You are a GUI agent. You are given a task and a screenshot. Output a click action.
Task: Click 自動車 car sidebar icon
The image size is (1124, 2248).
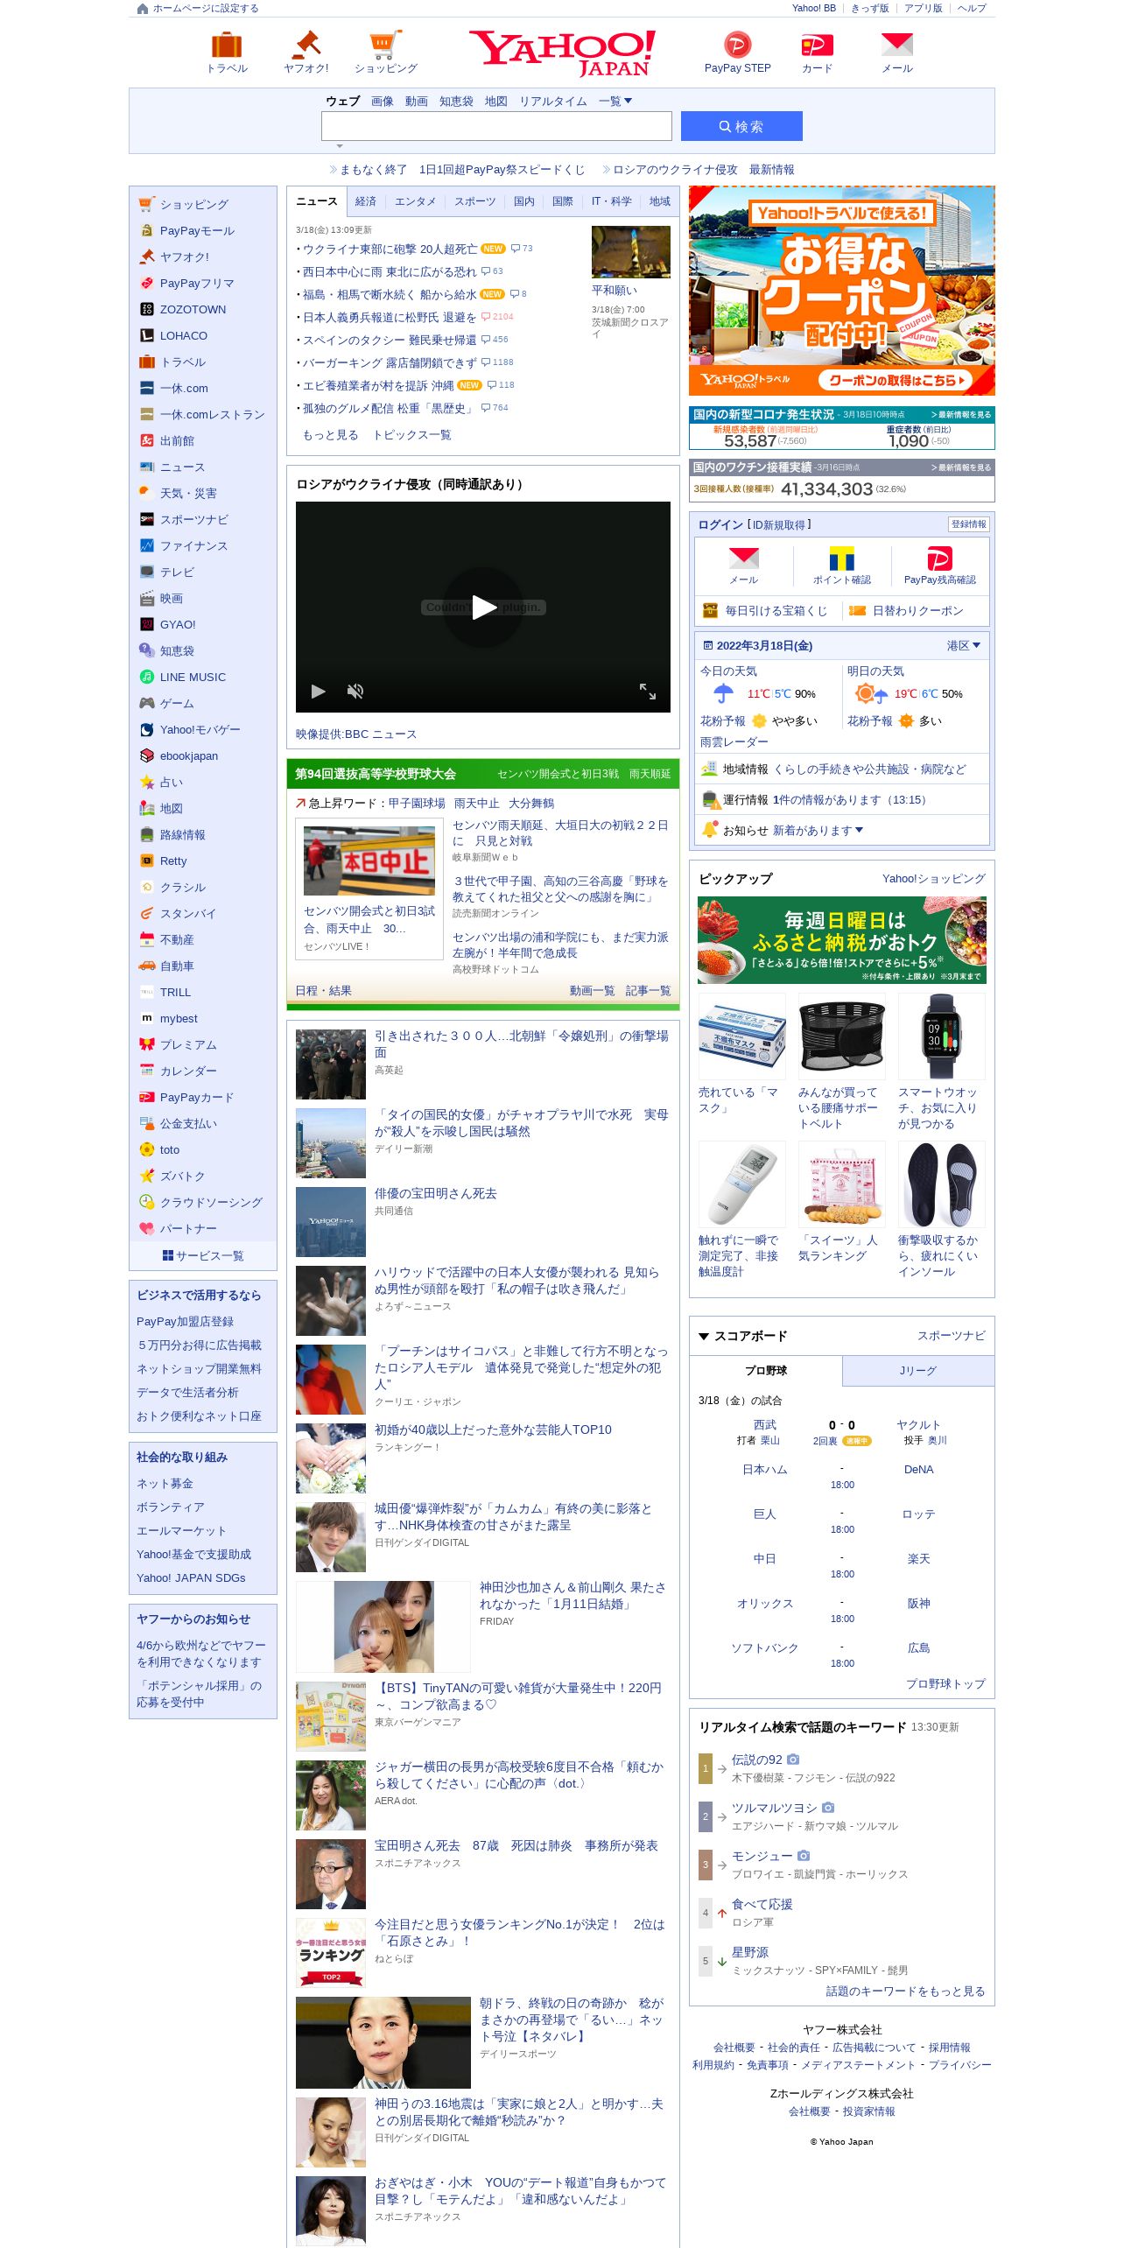(147, 966)
